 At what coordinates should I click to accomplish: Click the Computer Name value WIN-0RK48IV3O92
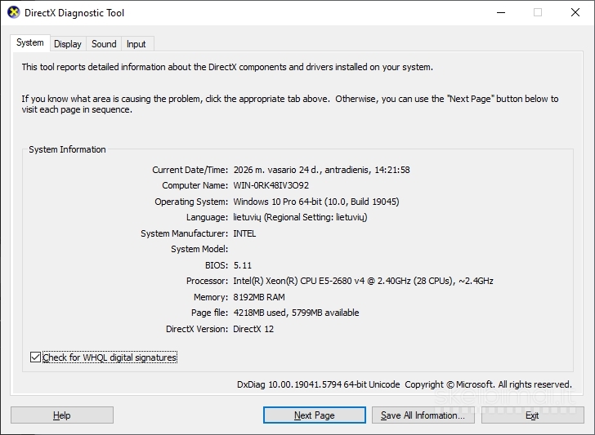click(x=271, y=185)
